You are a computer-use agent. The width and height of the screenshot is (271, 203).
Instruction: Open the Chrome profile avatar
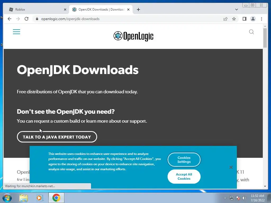(253, 19)
